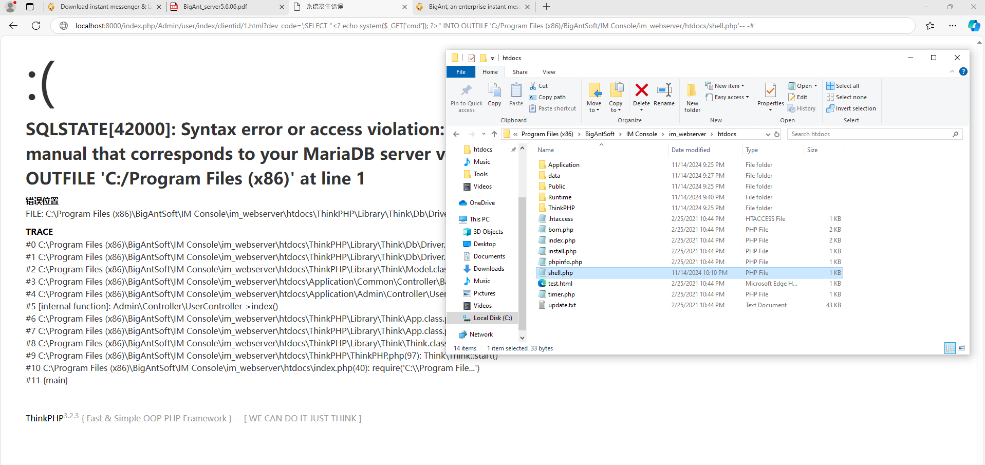Viewport: 985px width, 465px height.
Task: Open a new browser tab
Action: (x=546, y=7)
